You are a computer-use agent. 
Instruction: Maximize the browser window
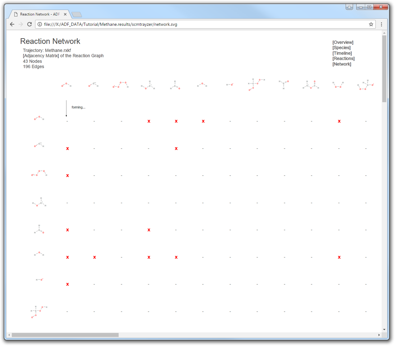click(x=369, y=7)
